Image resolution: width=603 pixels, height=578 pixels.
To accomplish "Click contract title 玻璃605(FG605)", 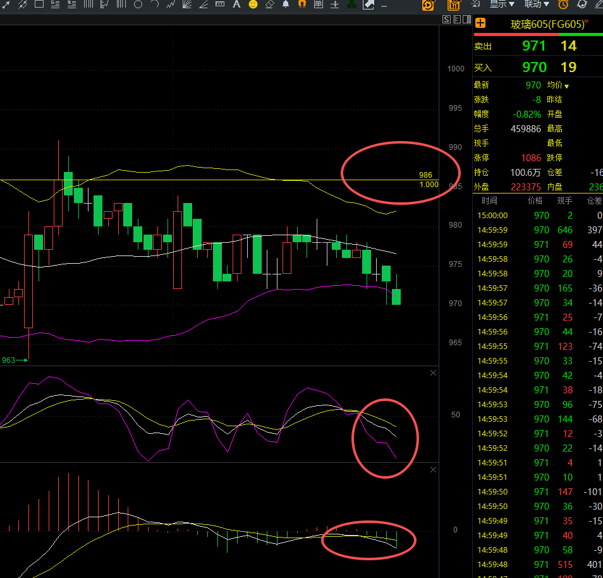I will click(547, 24).
